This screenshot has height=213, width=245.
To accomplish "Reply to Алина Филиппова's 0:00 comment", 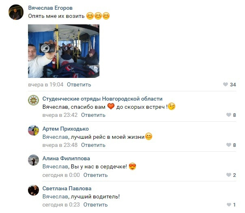I will click(x=95, y=175).
